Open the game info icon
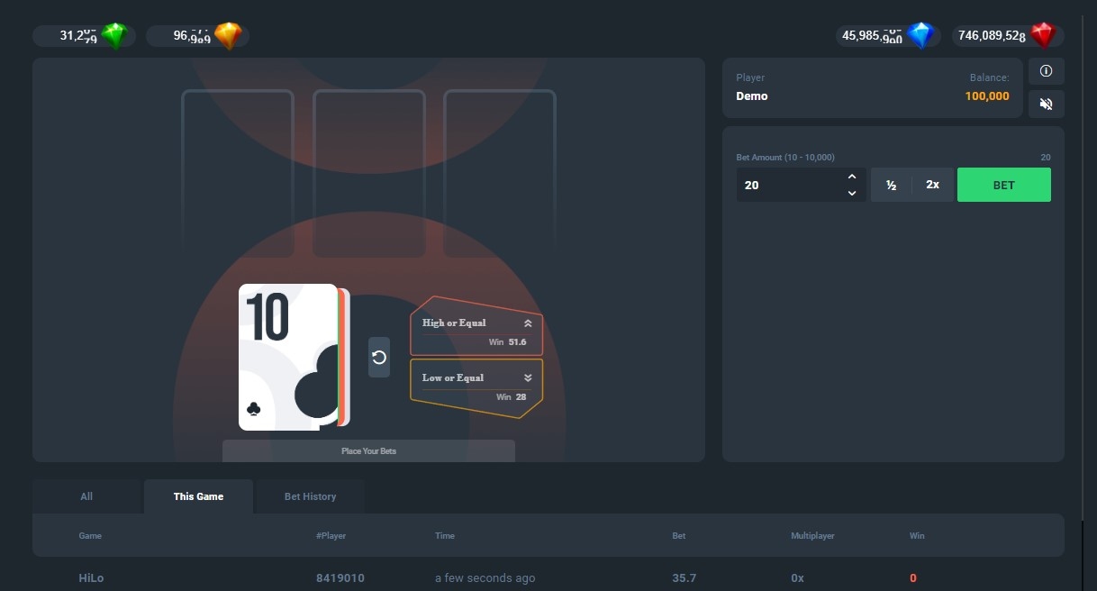The image size is (1097, 591). pos(1046,71)
